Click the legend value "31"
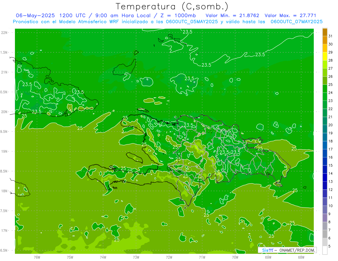This screenshot has width=338, height=261. click(x=331, y=36)
